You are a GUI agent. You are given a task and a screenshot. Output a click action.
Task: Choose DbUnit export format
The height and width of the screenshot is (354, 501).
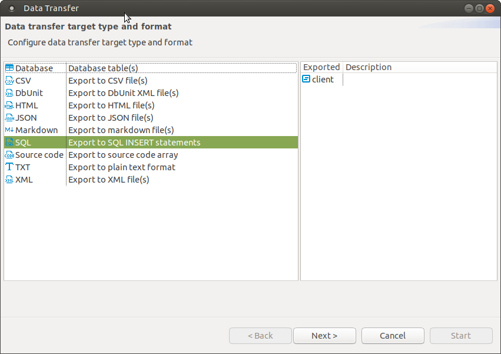tap(29, 93)
